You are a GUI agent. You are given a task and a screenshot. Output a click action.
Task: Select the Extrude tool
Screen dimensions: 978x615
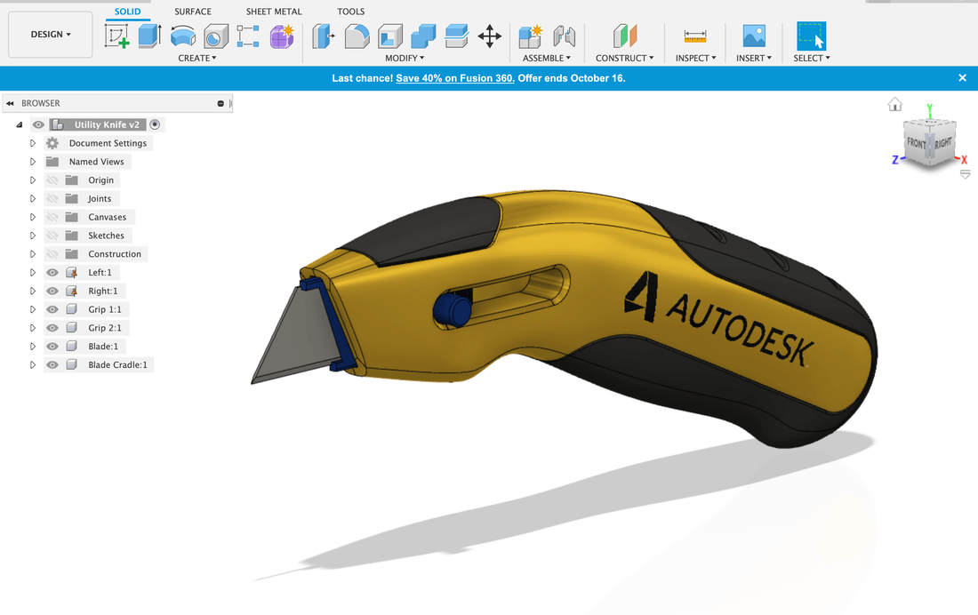(149, 36)
